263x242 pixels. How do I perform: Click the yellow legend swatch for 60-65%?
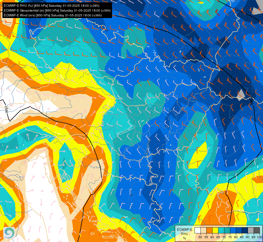[x=215, y=230]
